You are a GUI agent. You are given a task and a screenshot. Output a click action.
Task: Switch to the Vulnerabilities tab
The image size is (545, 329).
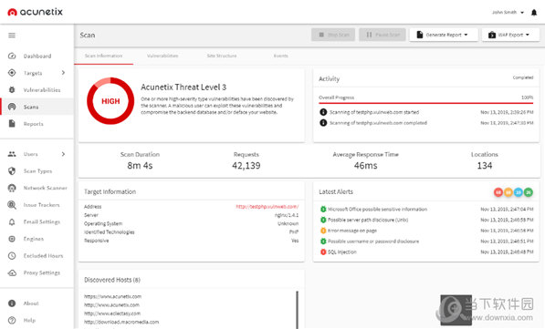coord(162,56)
